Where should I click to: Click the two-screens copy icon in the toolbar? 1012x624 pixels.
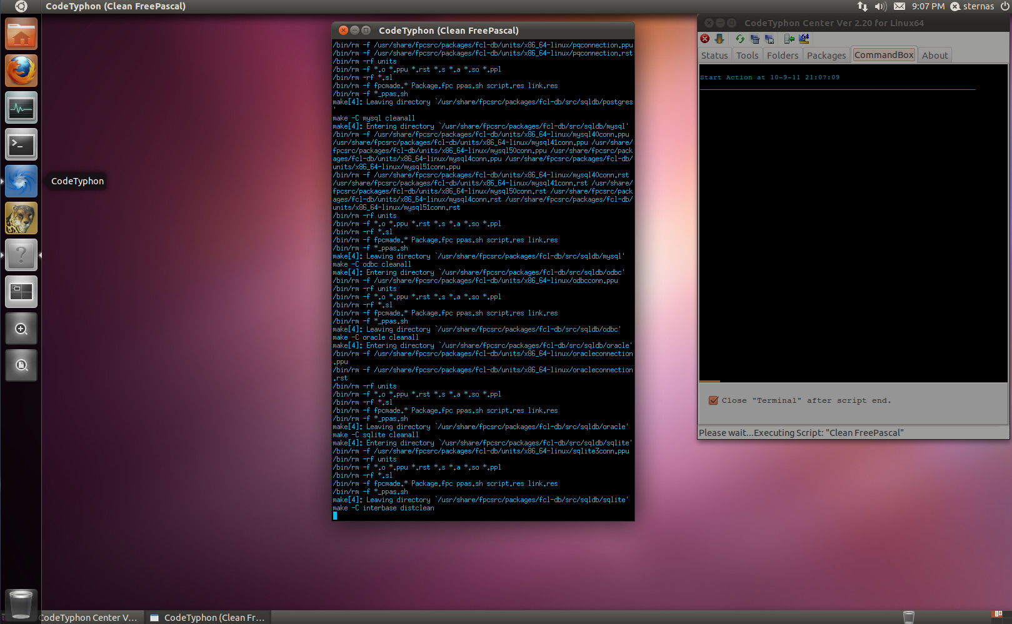pos(769,39)
